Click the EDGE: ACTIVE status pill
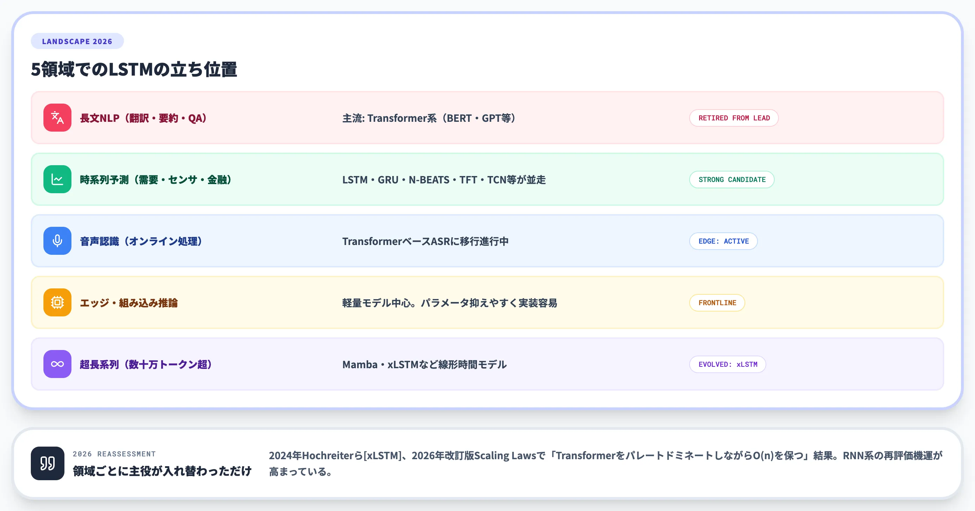The height and width of the screenshot is (511, 975). 723,241
